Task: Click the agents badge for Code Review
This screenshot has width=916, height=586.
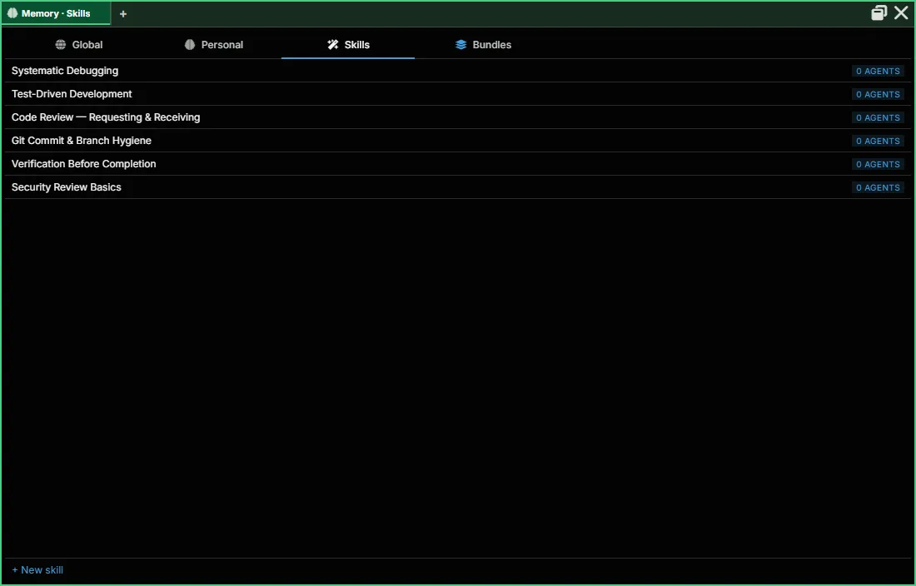Action: coord(878,118)
